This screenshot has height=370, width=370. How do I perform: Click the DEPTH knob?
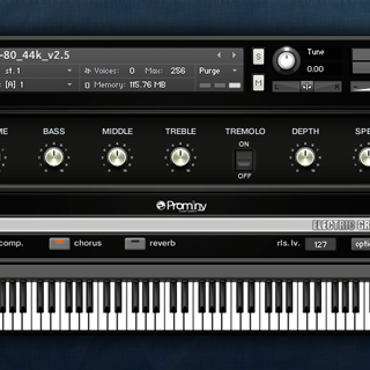(x=305, y=157)
